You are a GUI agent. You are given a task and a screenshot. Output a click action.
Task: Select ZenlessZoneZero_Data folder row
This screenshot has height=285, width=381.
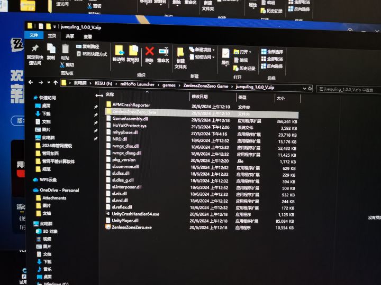[x=202, y=112]
